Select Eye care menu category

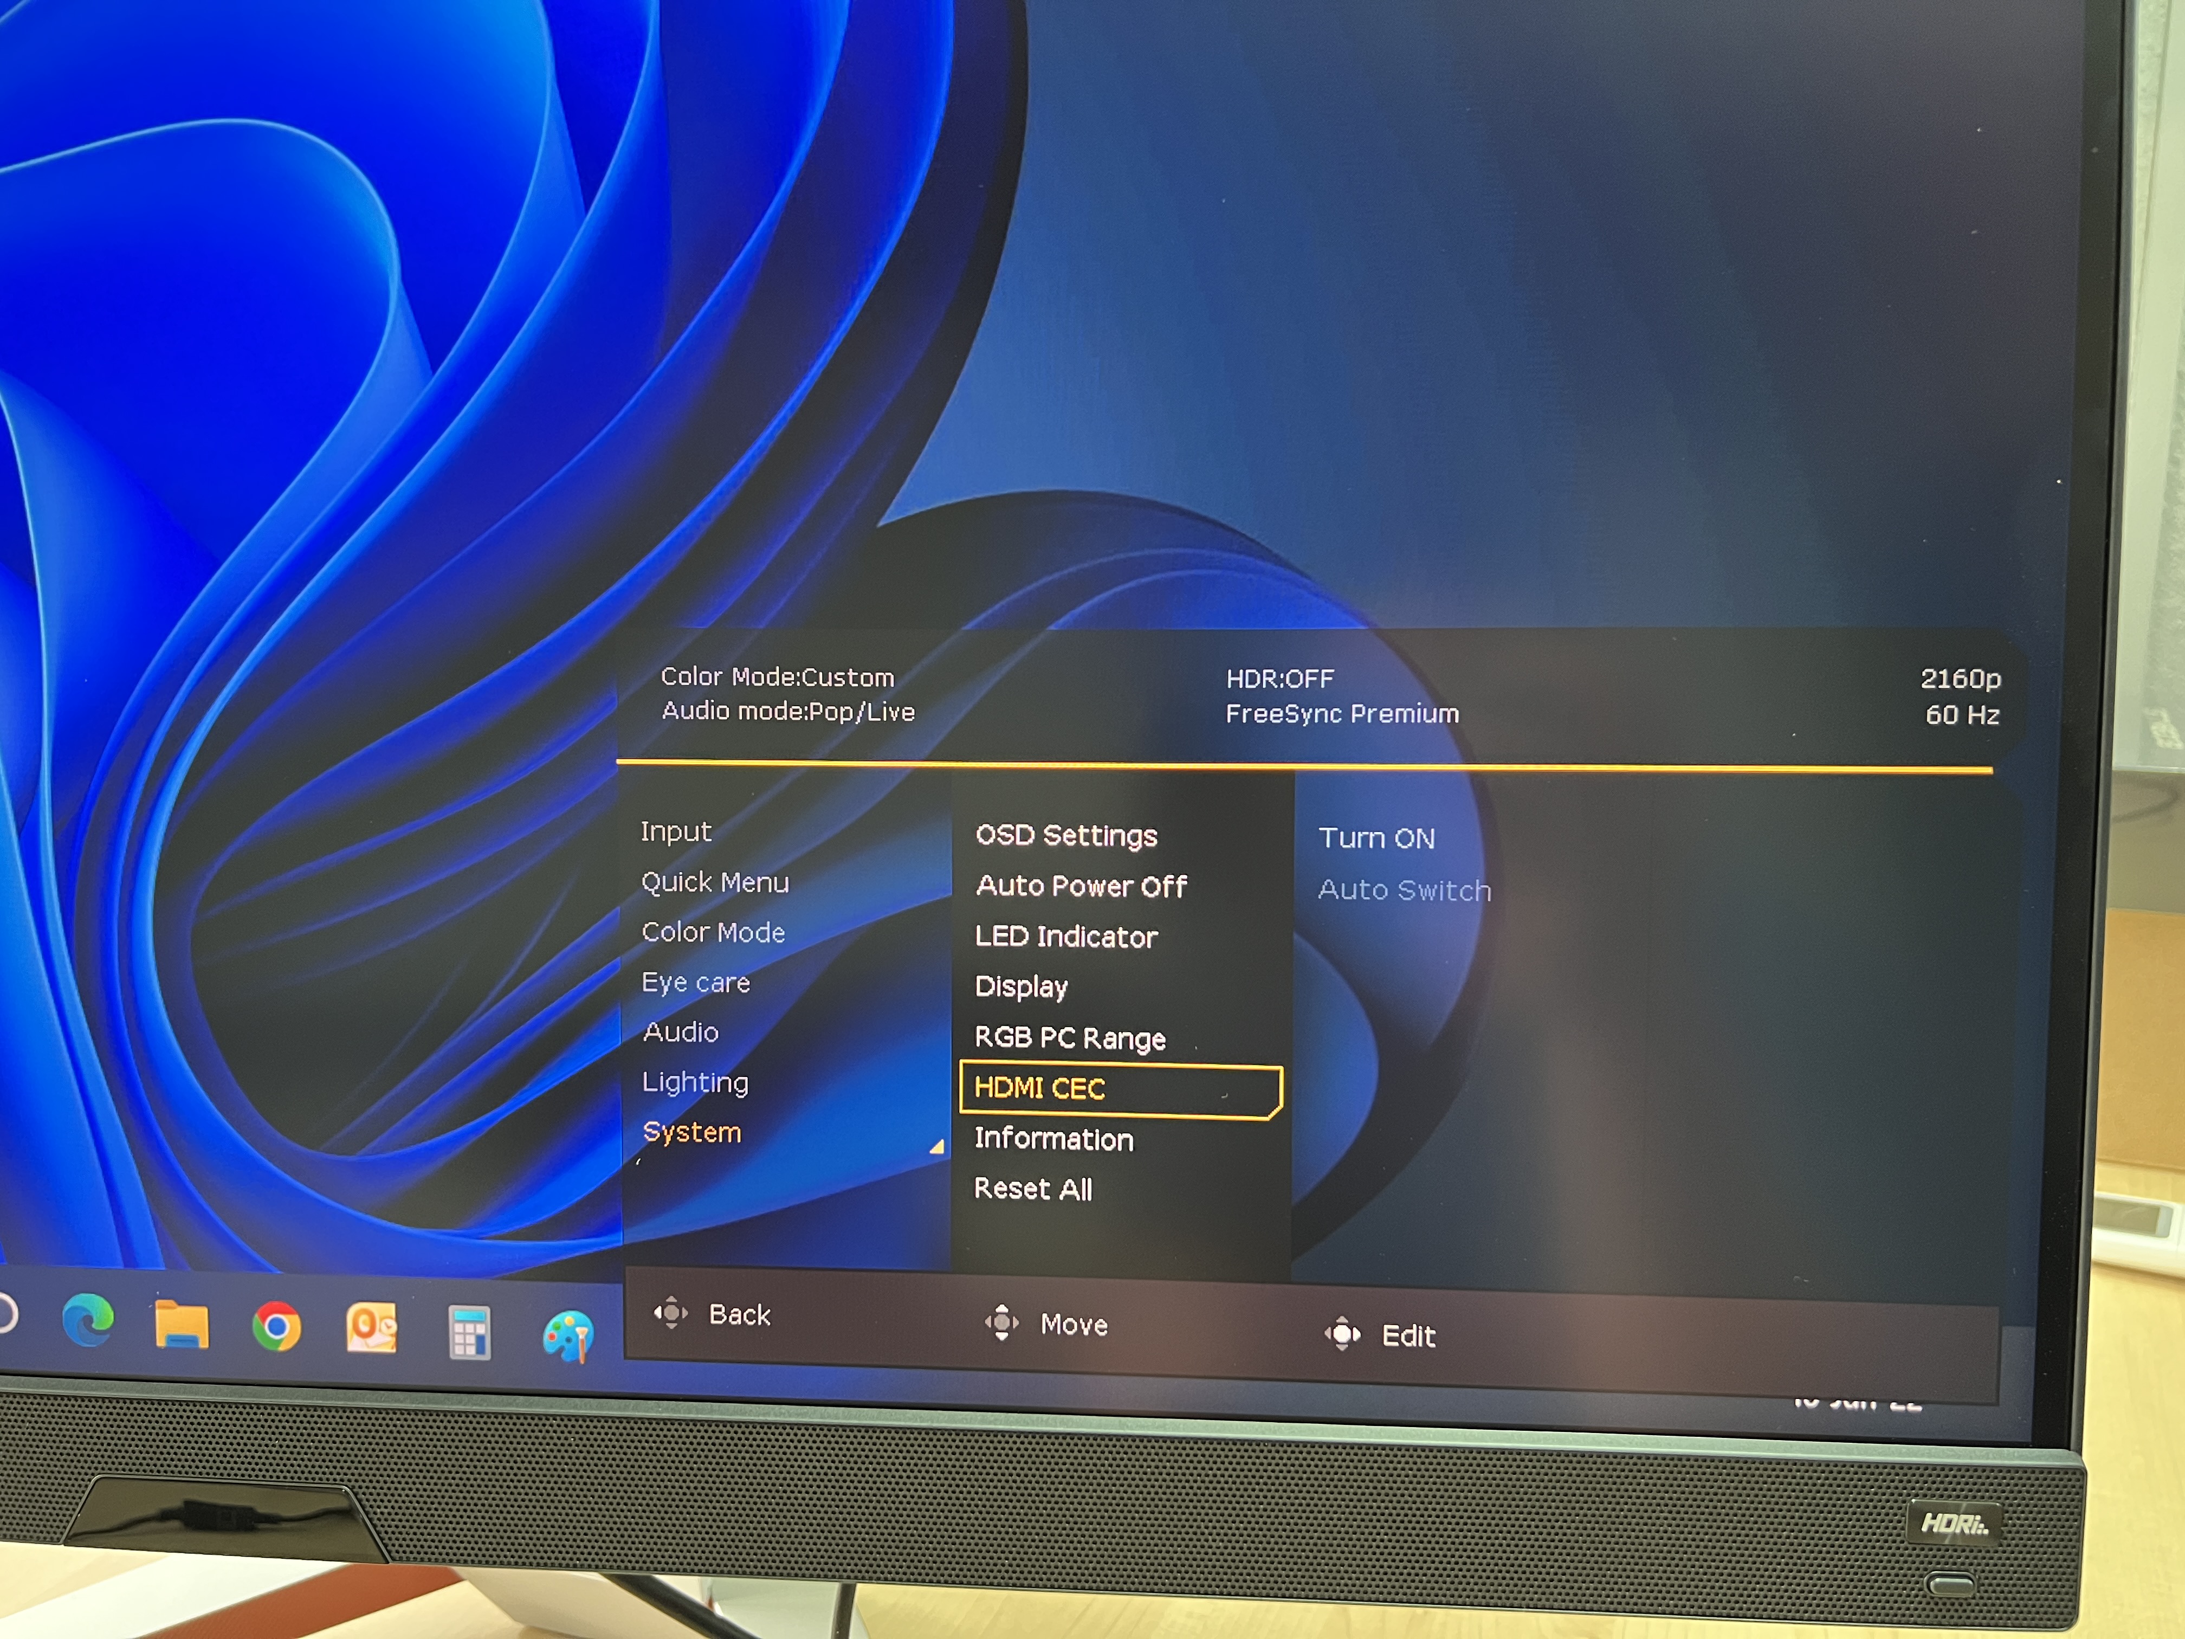[695, 983]
